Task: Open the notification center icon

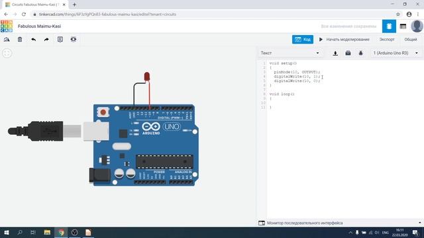Action: (x=415, y=232)
